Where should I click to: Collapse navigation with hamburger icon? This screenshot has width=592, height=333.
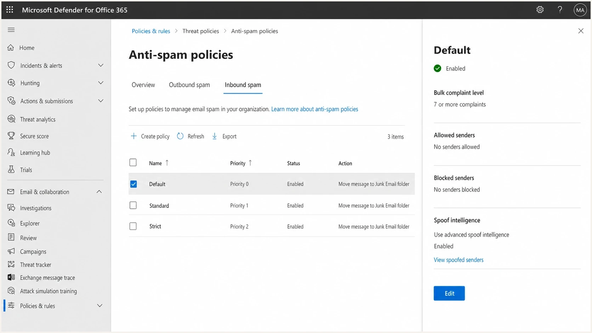(x=11, y=30)
